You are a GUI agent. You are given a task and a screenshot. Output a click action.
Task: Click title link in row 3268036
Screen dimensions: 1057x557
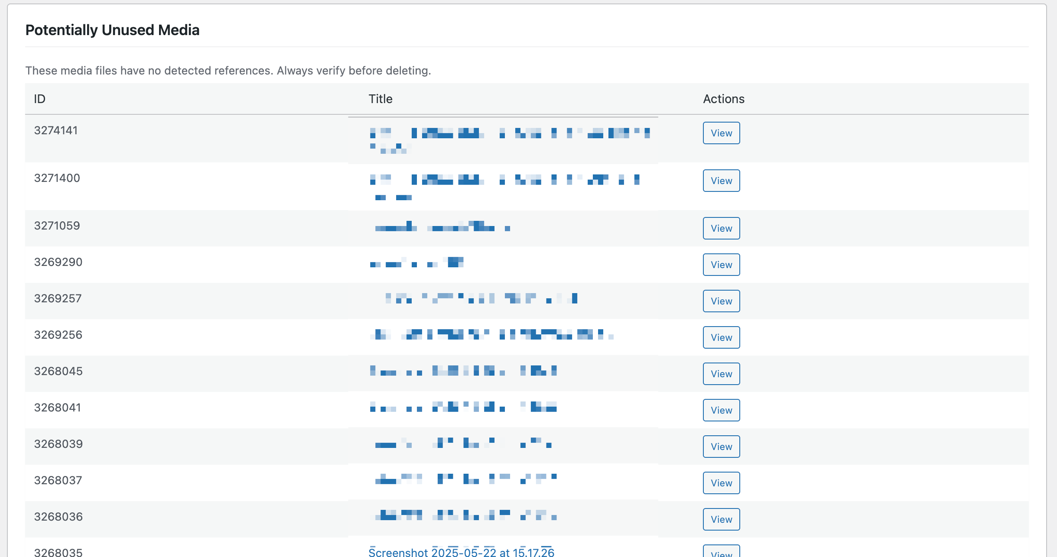click(x=465, y=515)
